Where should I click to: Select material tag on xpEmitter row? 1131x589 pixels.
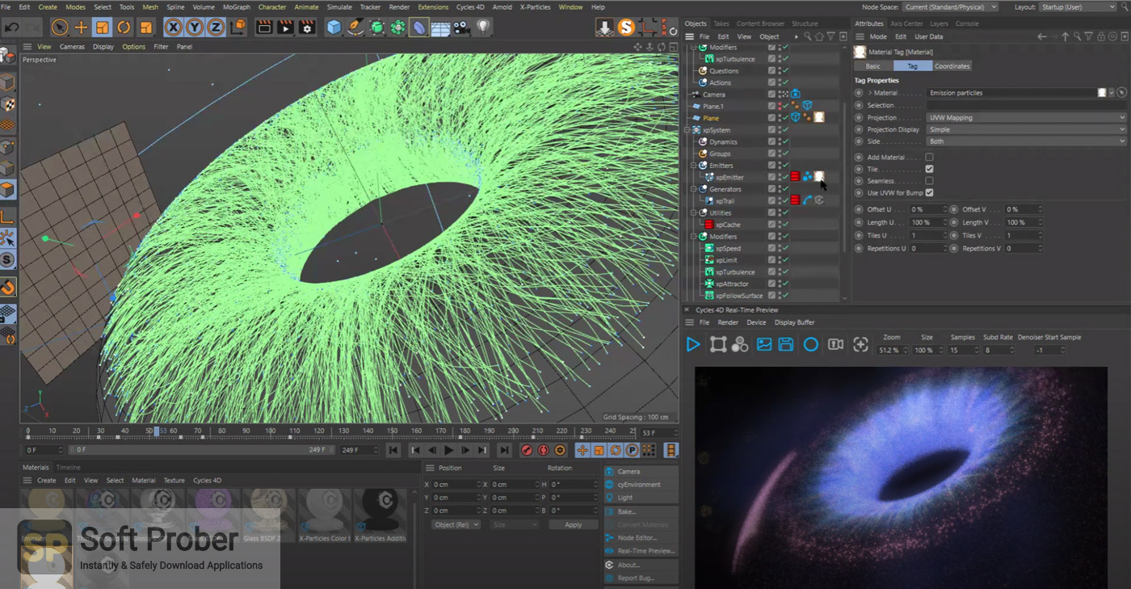tap(818, 177)
